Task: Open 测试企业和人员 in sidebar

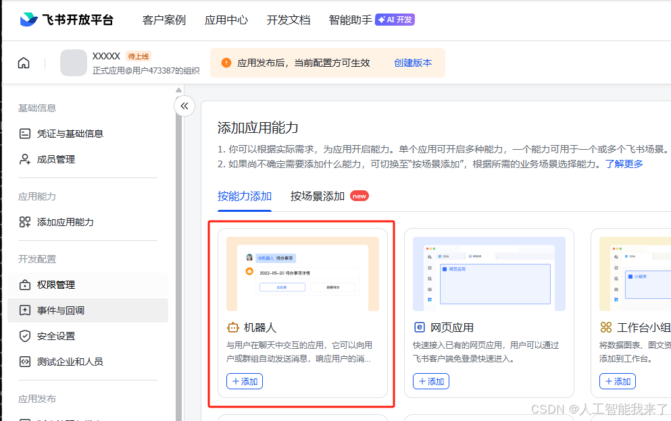Action: click(x=88, y=362)
